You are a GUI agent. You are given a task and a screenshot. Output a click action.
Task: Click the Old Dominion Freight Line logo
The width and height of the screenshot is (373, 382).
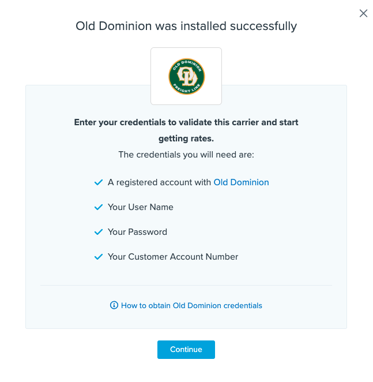(186, 76)
